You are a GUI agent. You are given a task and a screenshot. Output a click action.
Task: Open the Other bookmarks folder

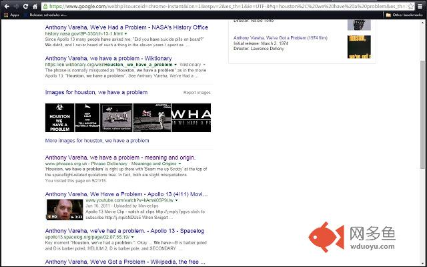[x=404, y=14]
